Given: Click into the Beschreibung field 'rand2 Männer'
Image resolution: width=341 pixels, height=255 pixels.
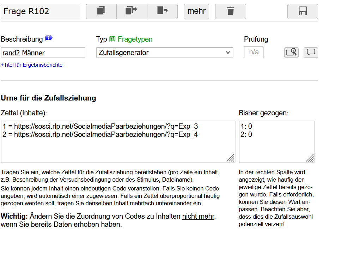Looking at the screenshot, I should click(43, 53).
